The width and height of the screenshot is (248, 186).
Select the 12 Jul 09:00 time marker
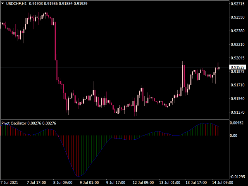[x=143, y=183]
